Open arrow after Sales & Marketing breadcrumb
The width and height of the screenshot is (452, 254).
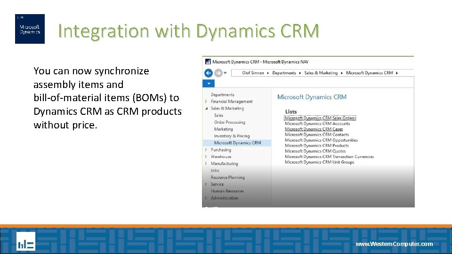click(342, 73)
